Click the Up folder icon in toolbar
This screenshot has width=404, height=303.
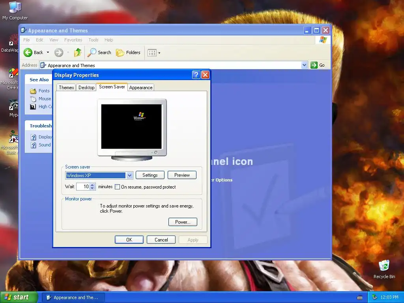click(78, 52)
